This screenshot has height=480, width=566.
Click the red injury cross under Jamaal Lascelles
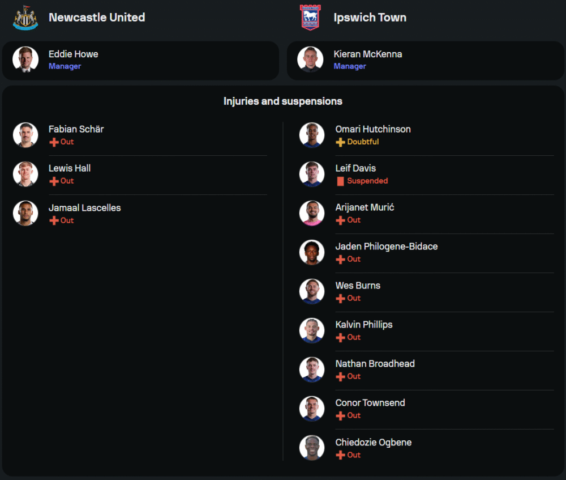pyautogui.click(x=54, y=220)
